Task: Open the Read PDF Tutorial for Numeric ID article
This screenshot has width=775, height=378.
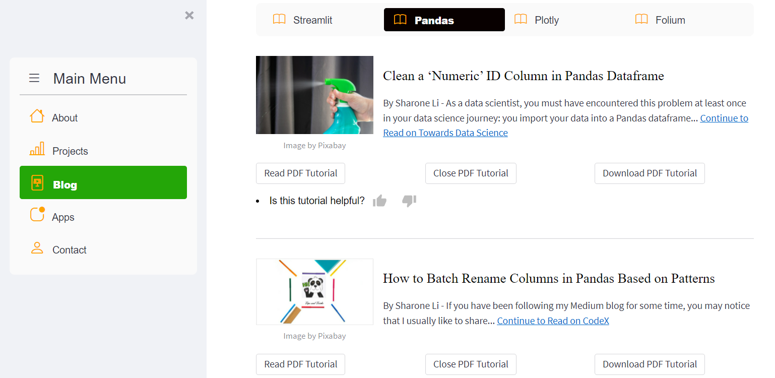Action: (300, 173)
